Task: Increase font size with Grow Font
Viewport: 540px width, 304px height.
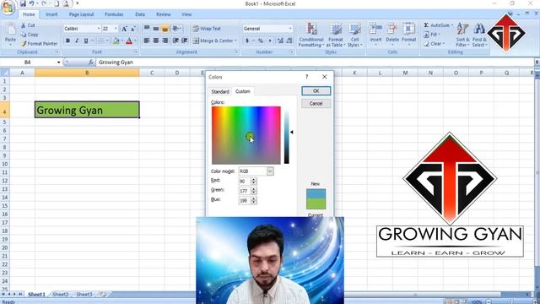Action: click(x=124, y=29)
